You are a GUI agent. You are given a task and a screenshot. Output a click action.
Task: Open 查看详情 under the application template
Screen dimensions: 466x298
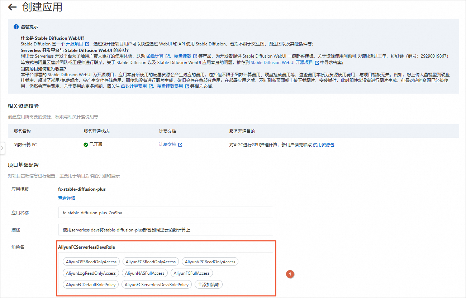pos(67,198)
